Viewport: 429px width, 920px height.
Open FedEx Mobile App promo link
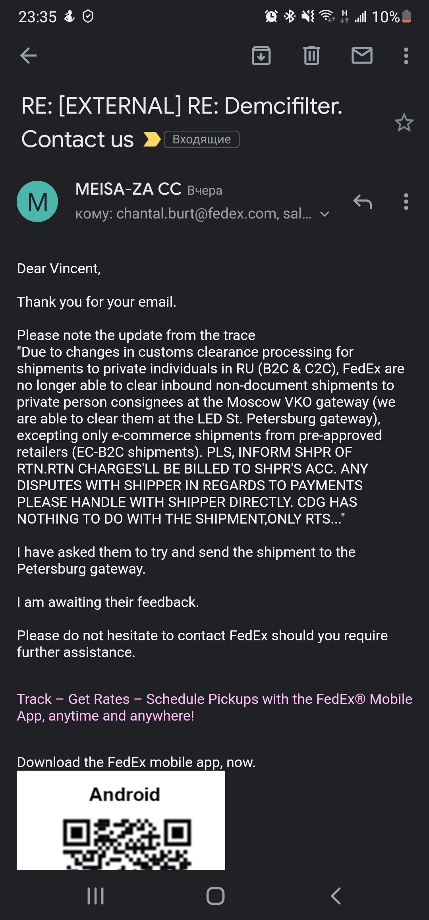point(214,707)
